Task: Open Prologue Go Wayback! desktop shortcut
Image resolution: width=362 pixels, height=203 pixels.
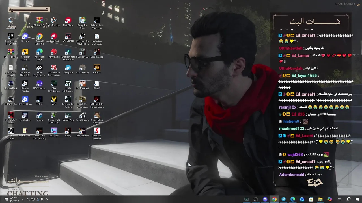Action: [83, 39]
